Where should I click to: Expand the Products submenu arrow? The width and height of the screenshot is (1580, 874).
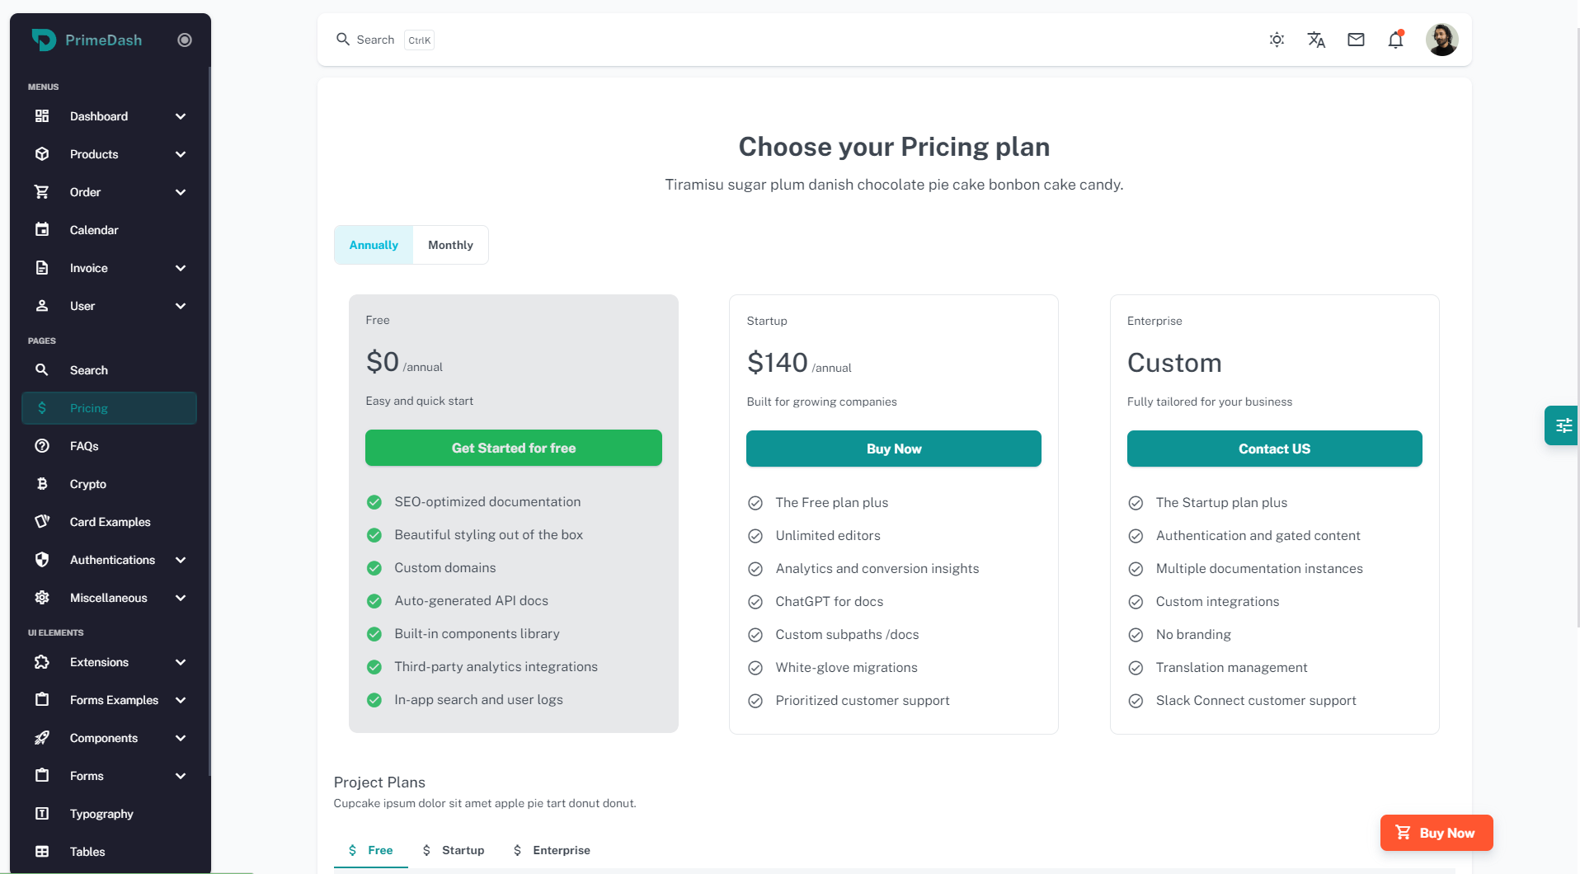[181, 154]
